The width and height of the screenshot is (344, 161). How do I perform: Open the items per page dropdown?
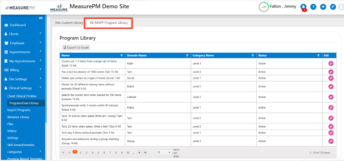(164, 152)
